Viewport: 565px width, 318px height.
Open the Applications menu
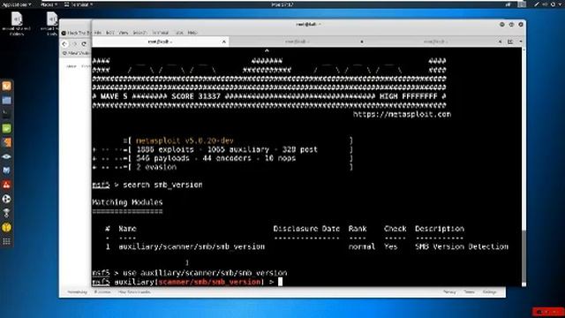[17, 4]
